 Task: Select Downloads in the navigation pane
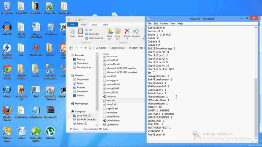click(81, 63)
